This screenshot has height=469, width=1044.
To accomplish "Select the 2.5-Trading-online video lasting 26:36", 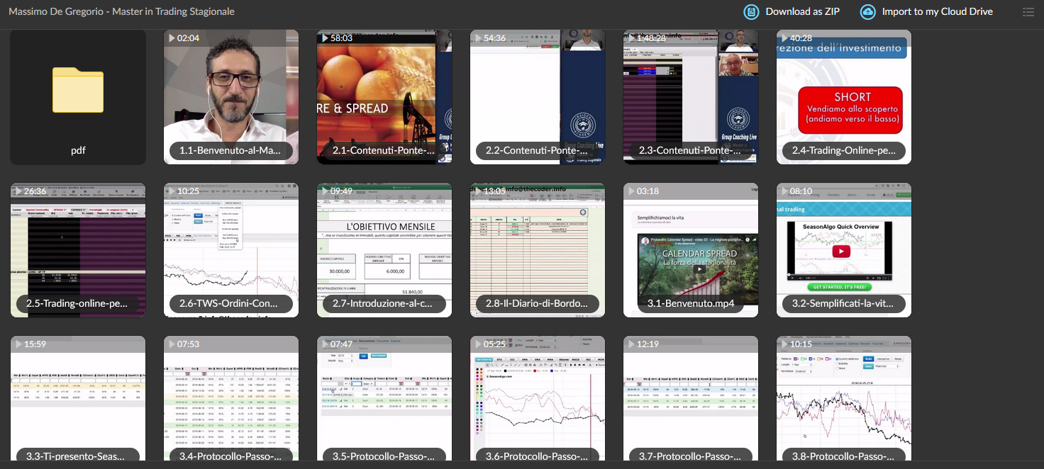I will click(x=78, y=250).
